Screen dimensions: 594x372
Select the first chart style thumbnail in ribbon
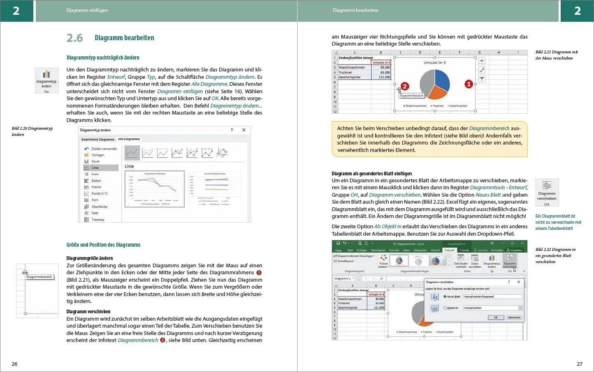pyautogui.click(x=399, y=261)
